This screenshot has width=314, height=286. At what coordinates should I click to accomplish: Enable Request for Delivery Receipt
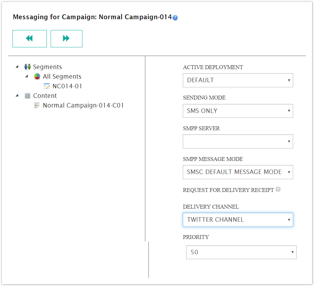coord(278,189)
